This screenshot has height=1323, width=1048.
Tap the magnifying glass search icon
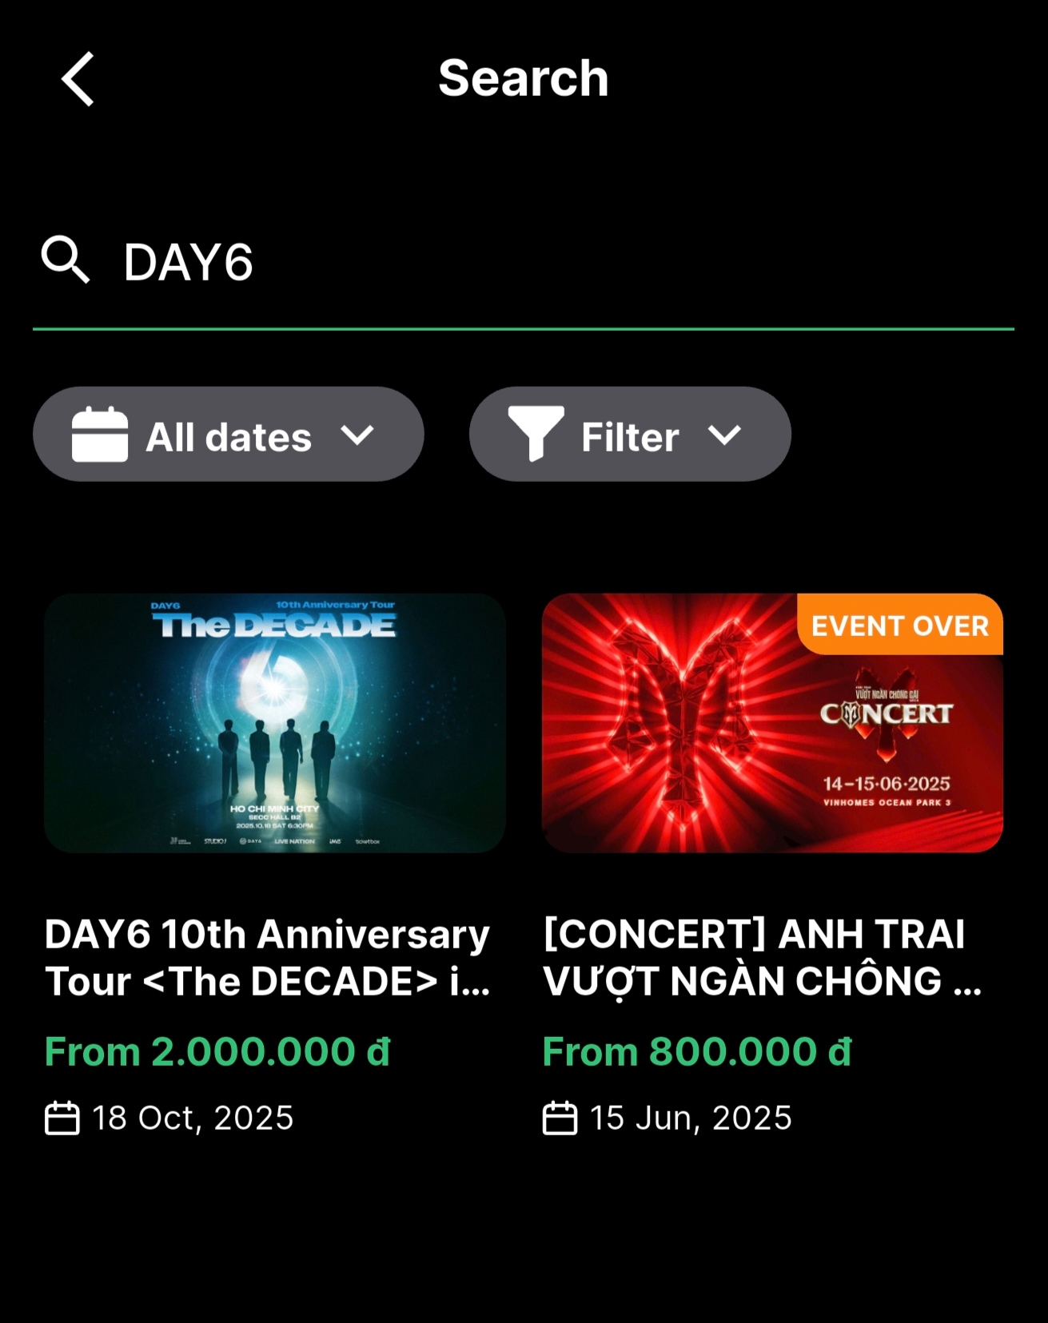66,260
